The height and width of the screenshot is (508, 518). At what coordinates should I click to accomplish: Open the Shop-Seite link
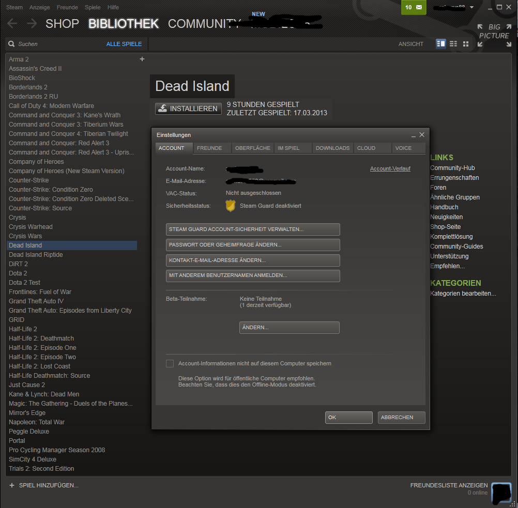coord(445,227)
